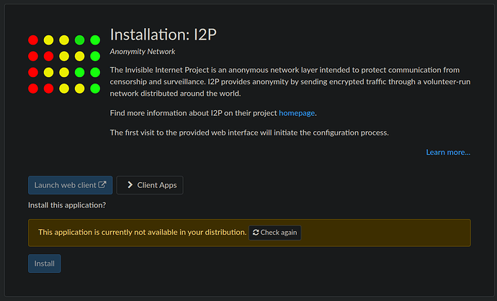Image resolution: width=497 pixels, height=301 pixels.
Task: Click the external-link icon on Launch web client
Action: click(x=102, y=185)
